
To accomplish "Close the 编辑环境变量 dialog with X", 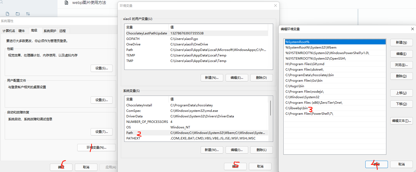I will (412, 29).
